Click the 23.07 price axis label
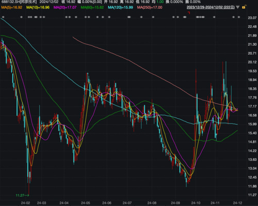The image size is (258, 206). coord(252,18)
